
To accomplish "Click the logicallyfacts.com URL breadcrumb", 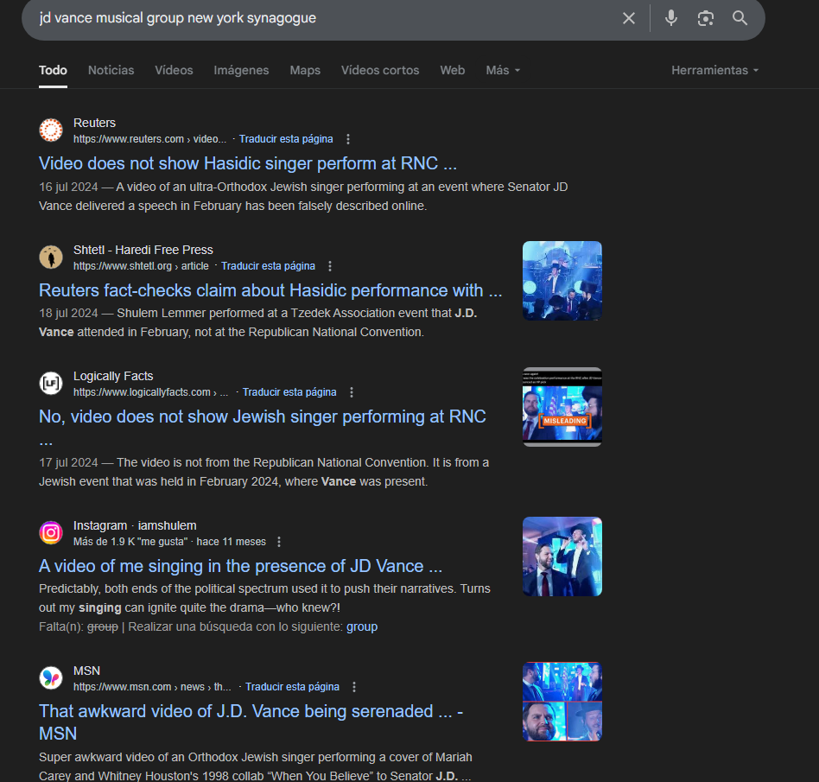I will coord(150,392).
